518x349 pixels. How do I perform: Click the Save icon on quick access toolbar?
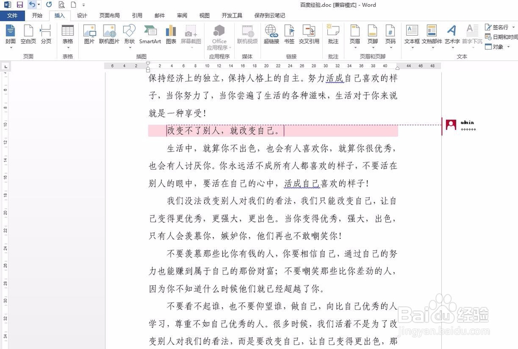tap(19, 4)
